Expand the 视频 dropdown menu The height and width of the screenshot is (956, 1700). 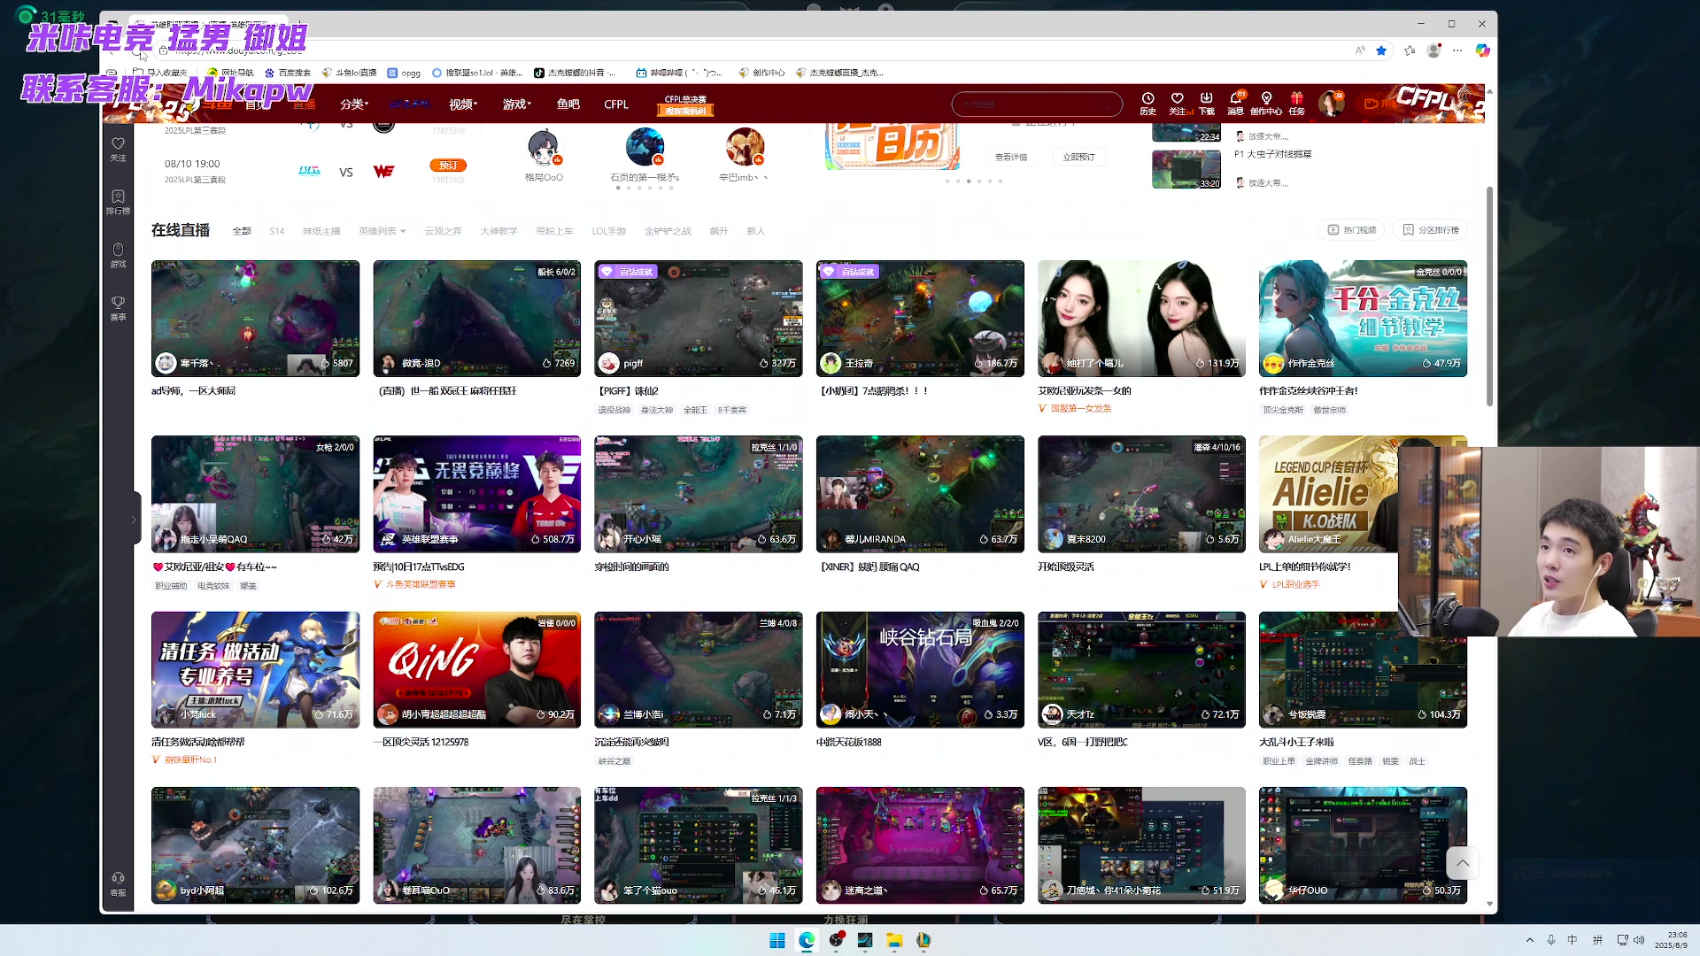point(463,104)
